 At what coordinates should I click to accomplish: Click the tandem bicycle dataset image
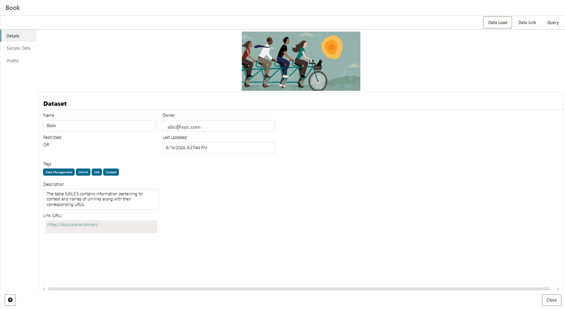pyautogui.click(x=301, y=61)
